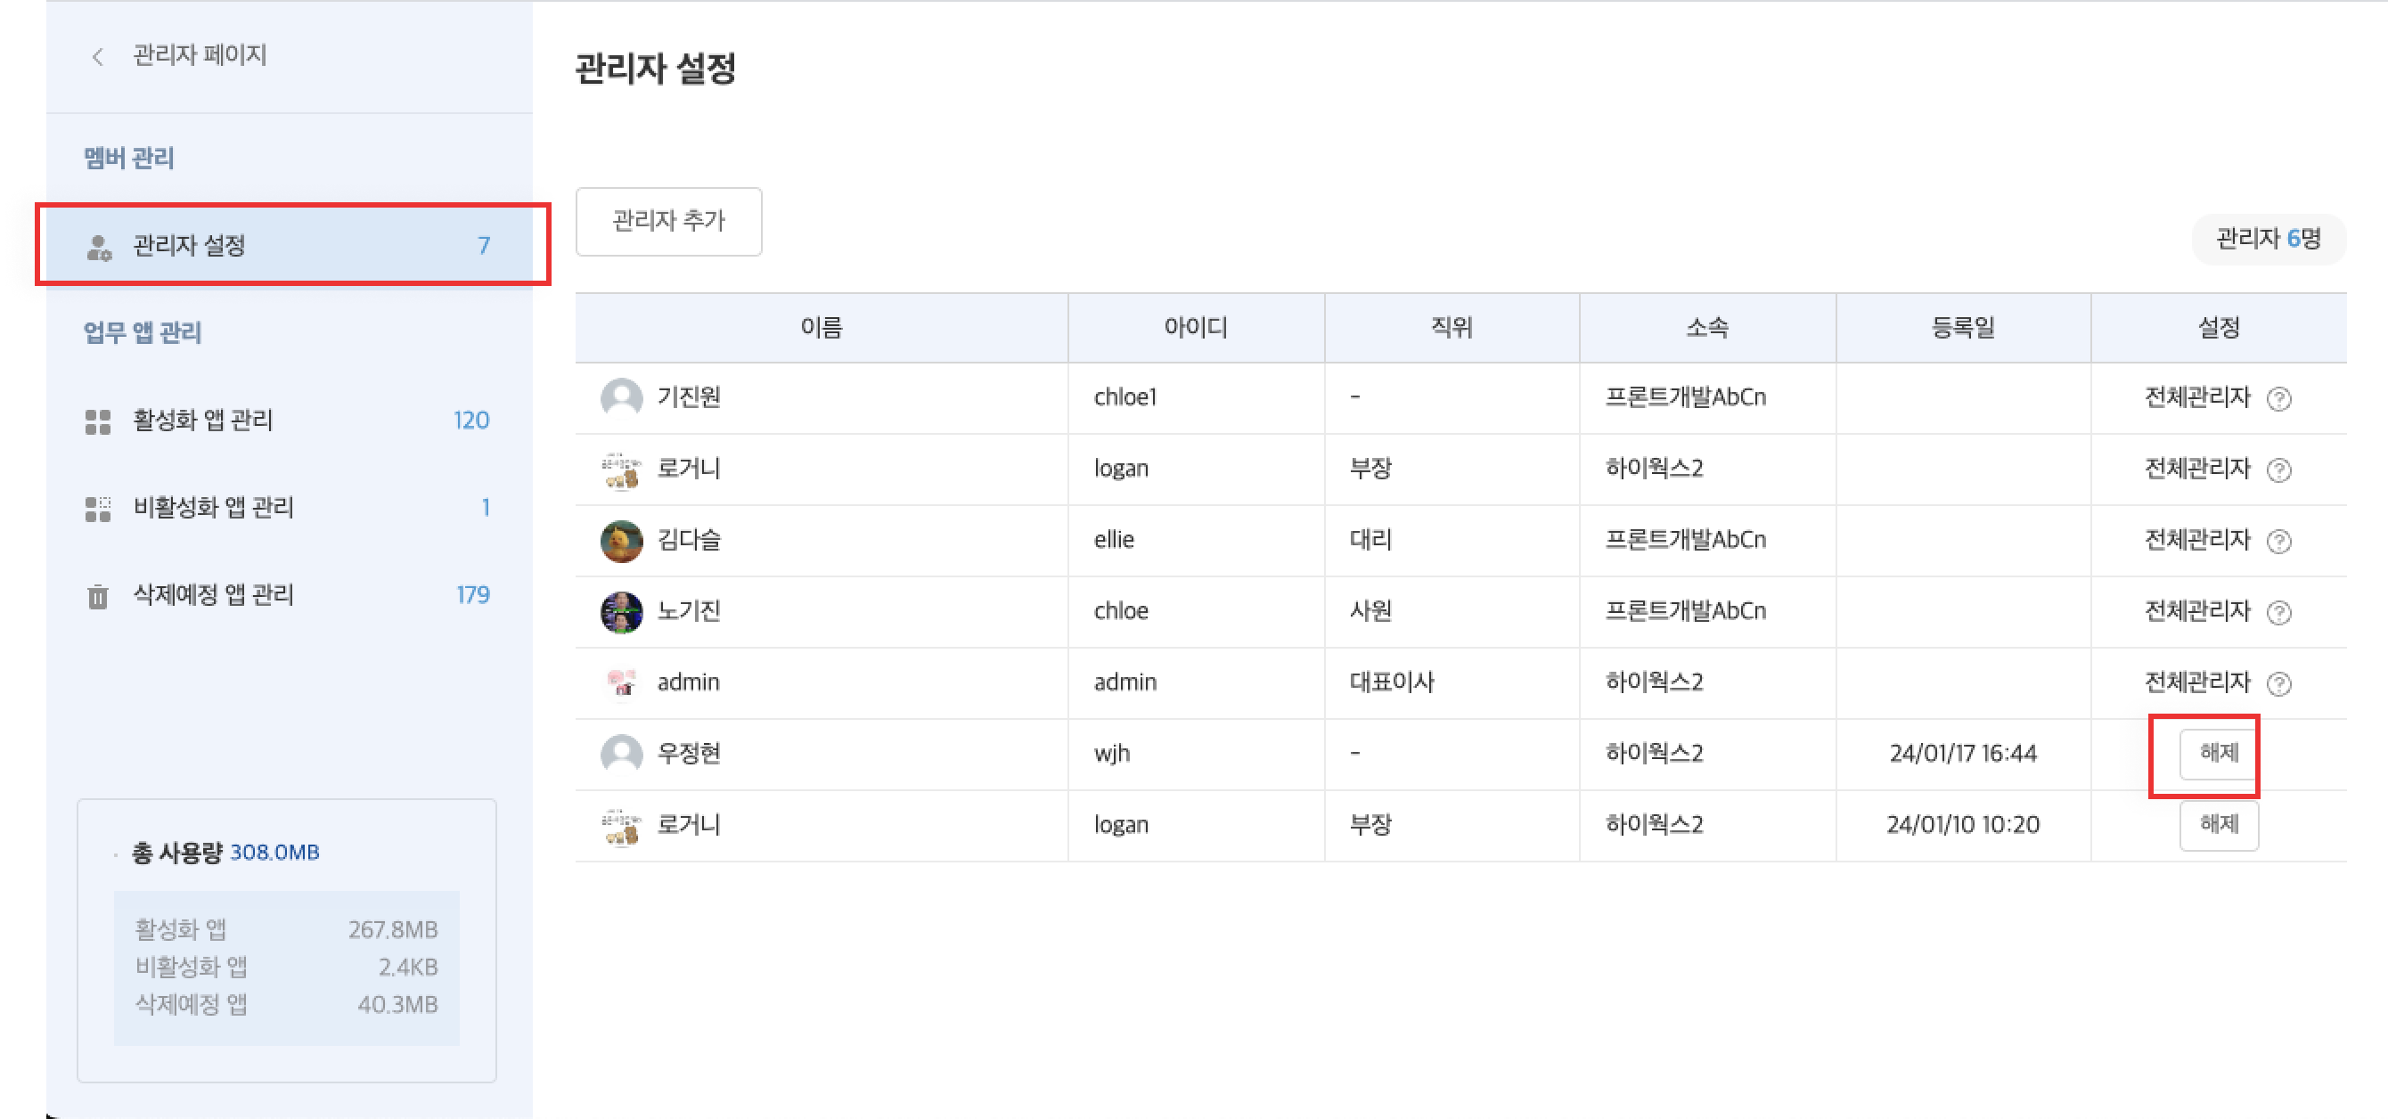Click the 등록일 column header
The height and width of the screenshot is (1119, 2388).
(1962, 327)
